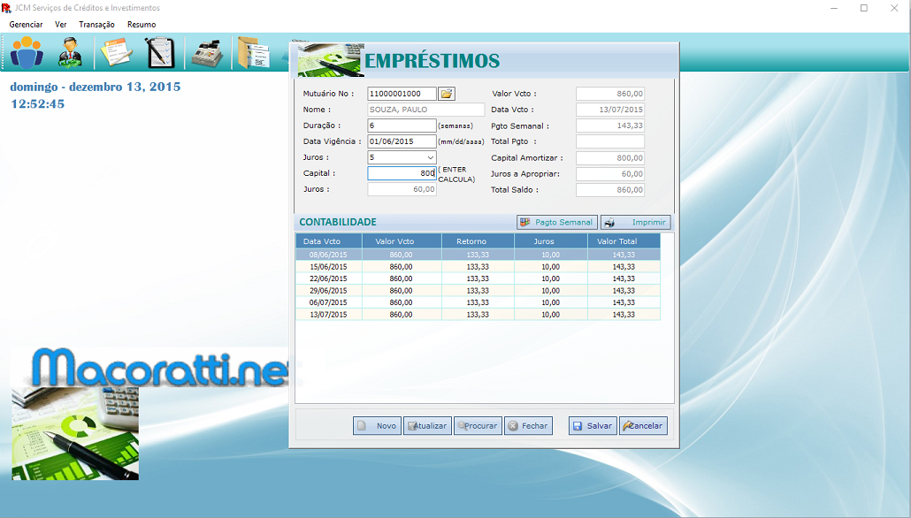Click the Fechar button

528,426
